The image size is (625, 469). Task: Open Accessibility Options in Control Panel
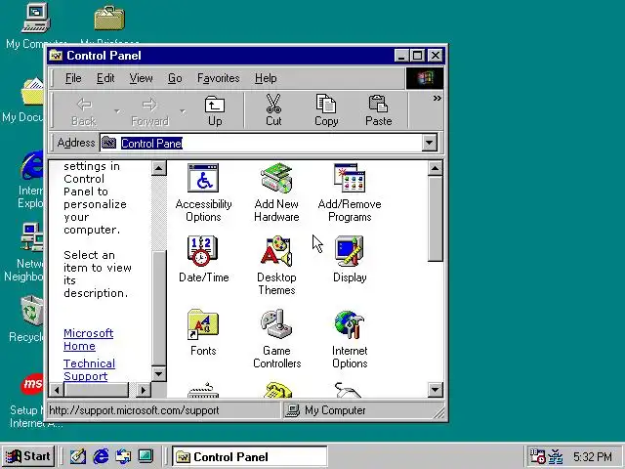click(x=203, y=192)
